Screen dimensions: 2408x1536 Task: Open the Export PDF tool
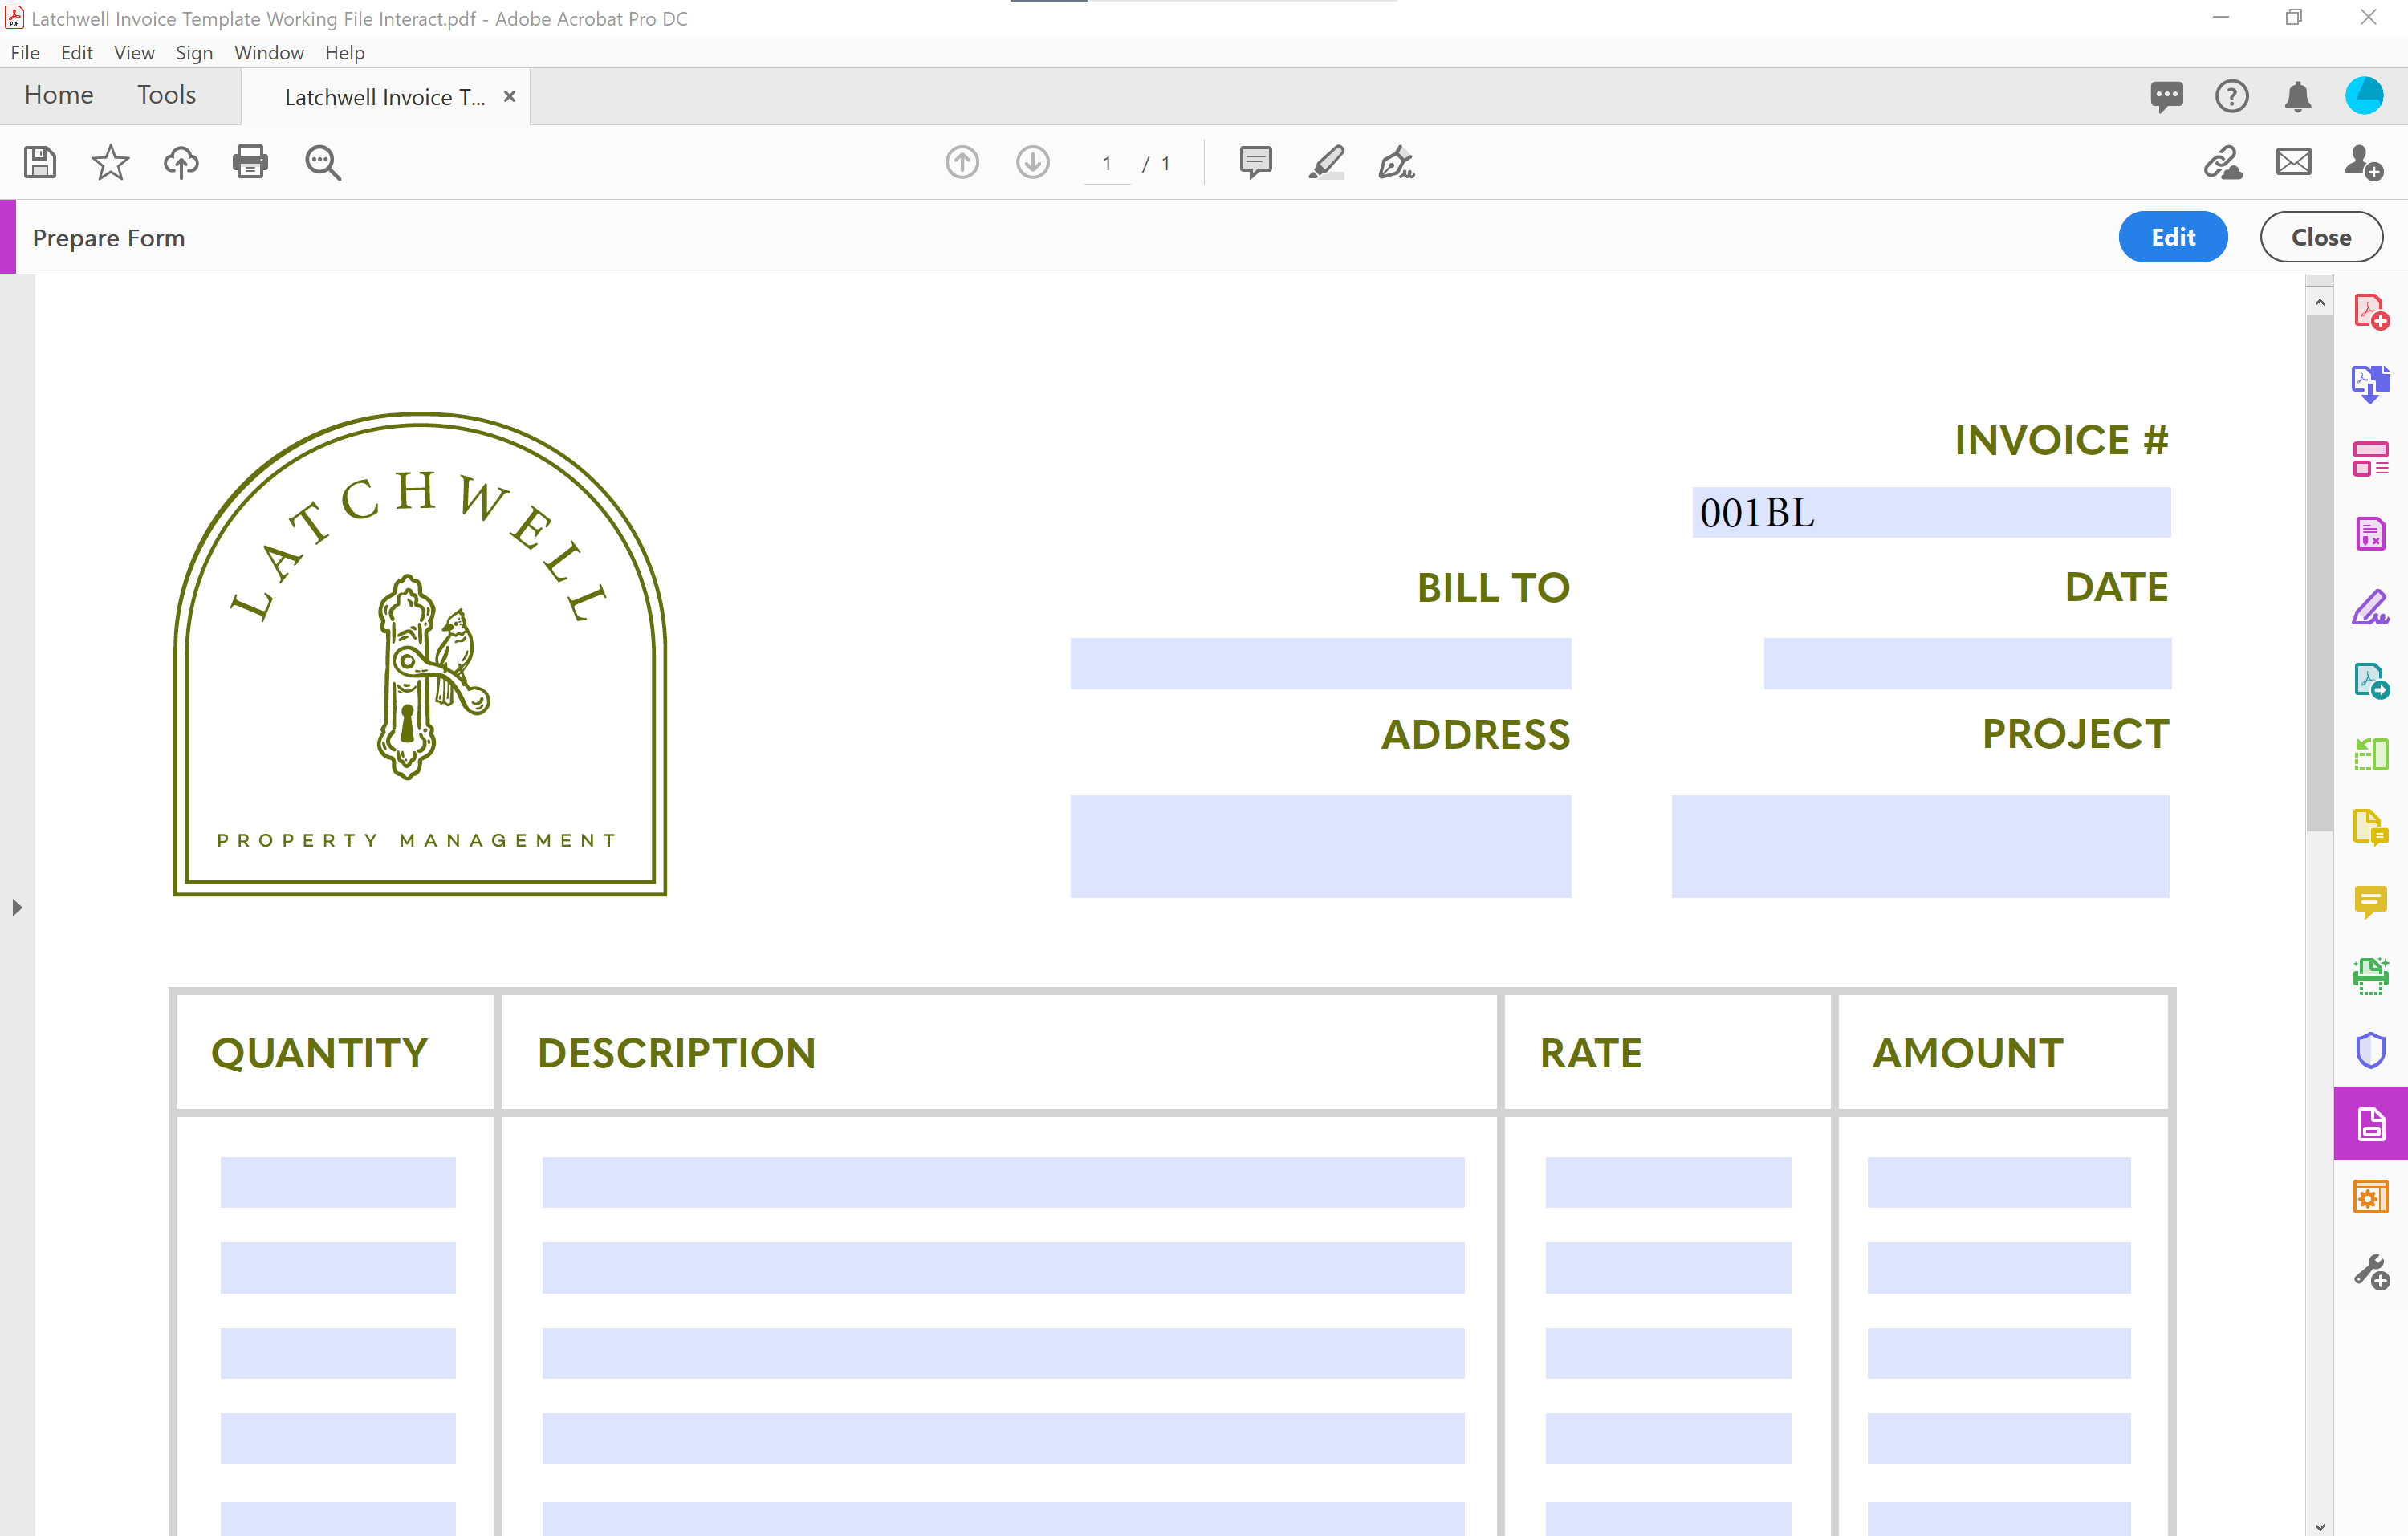pos(2372,382)
